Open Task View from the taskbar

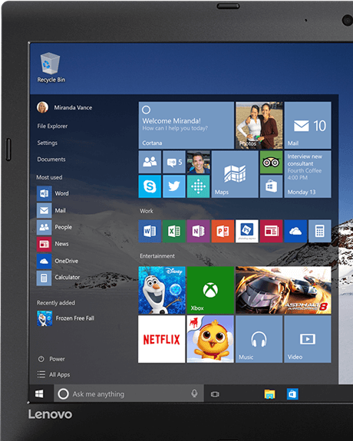click(215, 394)
